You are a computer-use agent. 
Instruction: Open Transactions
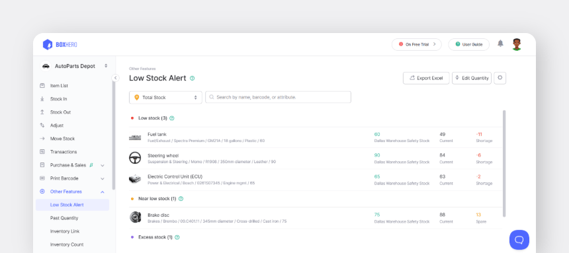[x=64, y=152]
